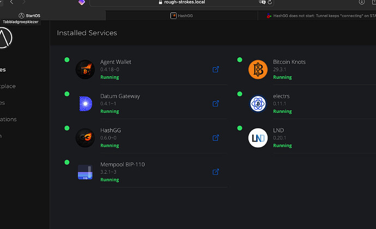Open the Bitcoin Knots service name
Screen dimensions: 376x229
(x=289, y=62)
